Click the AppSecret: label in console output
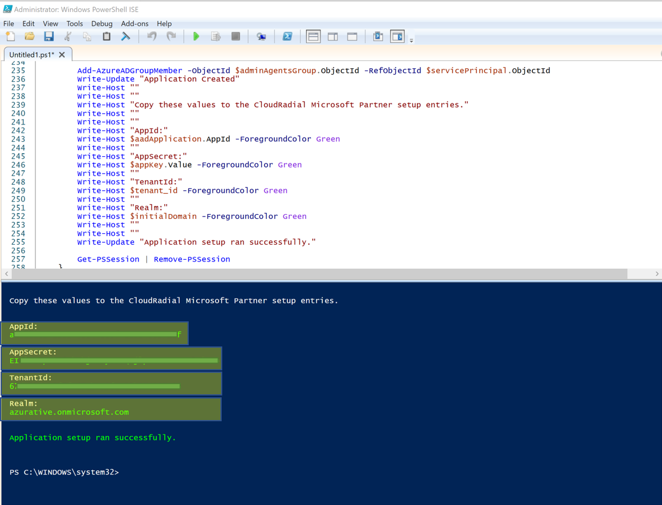The image size is (662, 505). coord(33,352)
